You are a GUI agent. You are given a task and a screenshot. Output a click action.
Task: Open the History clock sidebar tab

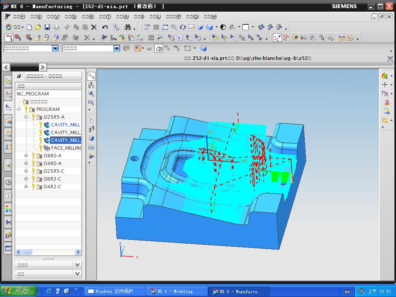pyautogui.click(x=8, y=182)
